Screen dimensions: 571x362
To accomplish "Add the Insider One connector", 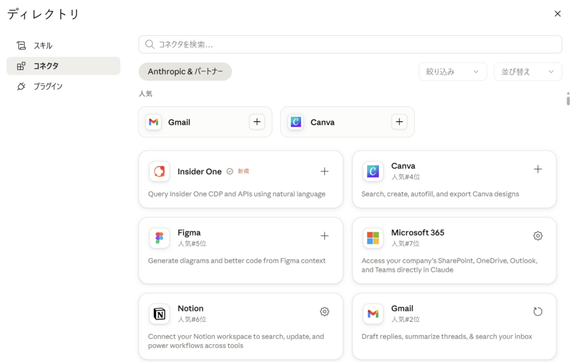I will [x=324, y=172].
